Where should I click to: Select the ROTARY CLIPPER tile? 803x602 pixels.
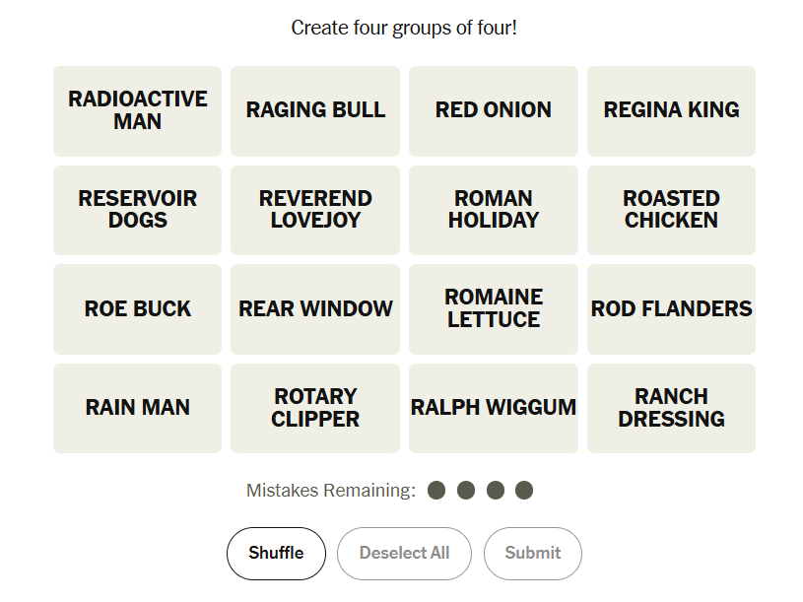pyautogui.click(x=315, y=408)
